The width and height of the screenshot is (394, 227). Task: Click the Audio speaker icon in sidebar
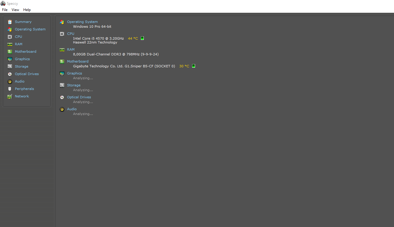10,81
